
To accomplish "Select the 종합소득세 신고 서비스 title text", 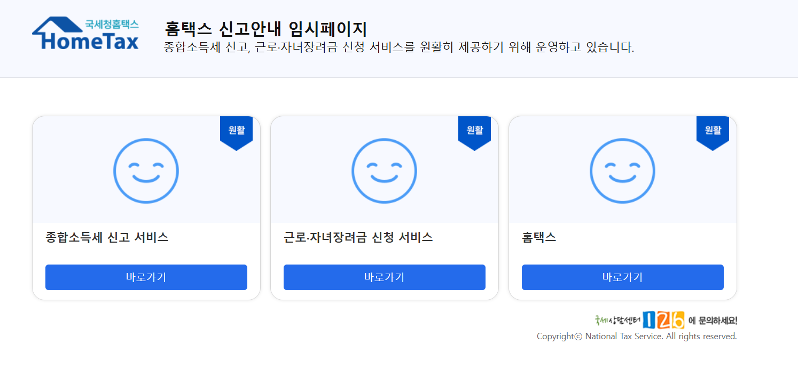I will coord(107,237).
